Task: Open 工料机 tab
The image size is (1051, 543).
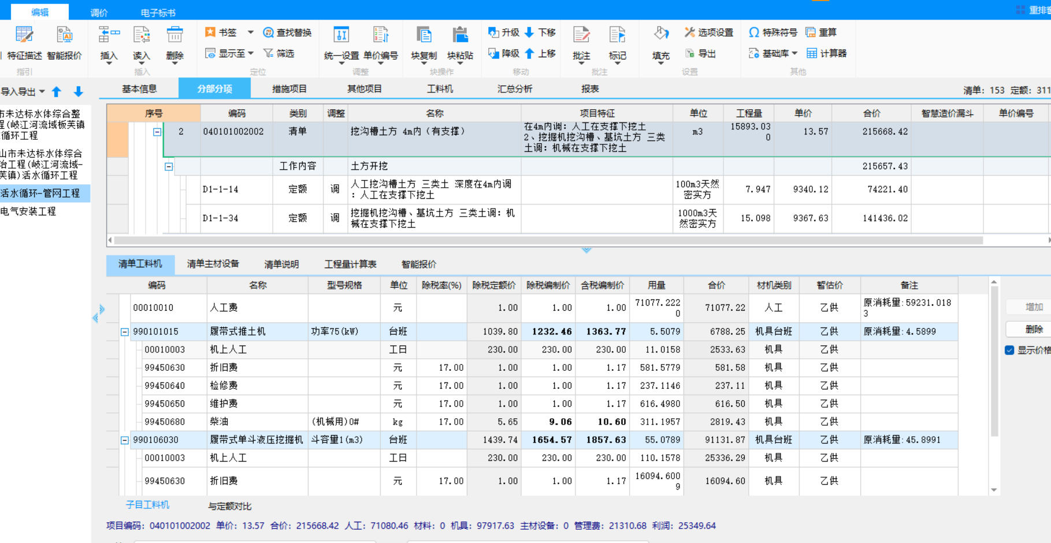Action: [x=440, y=88]
